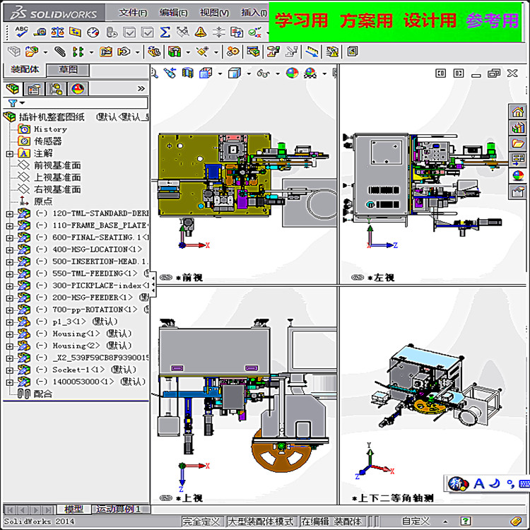Select the Move Component icon
The image size is (530, 530).
point(124,52)
